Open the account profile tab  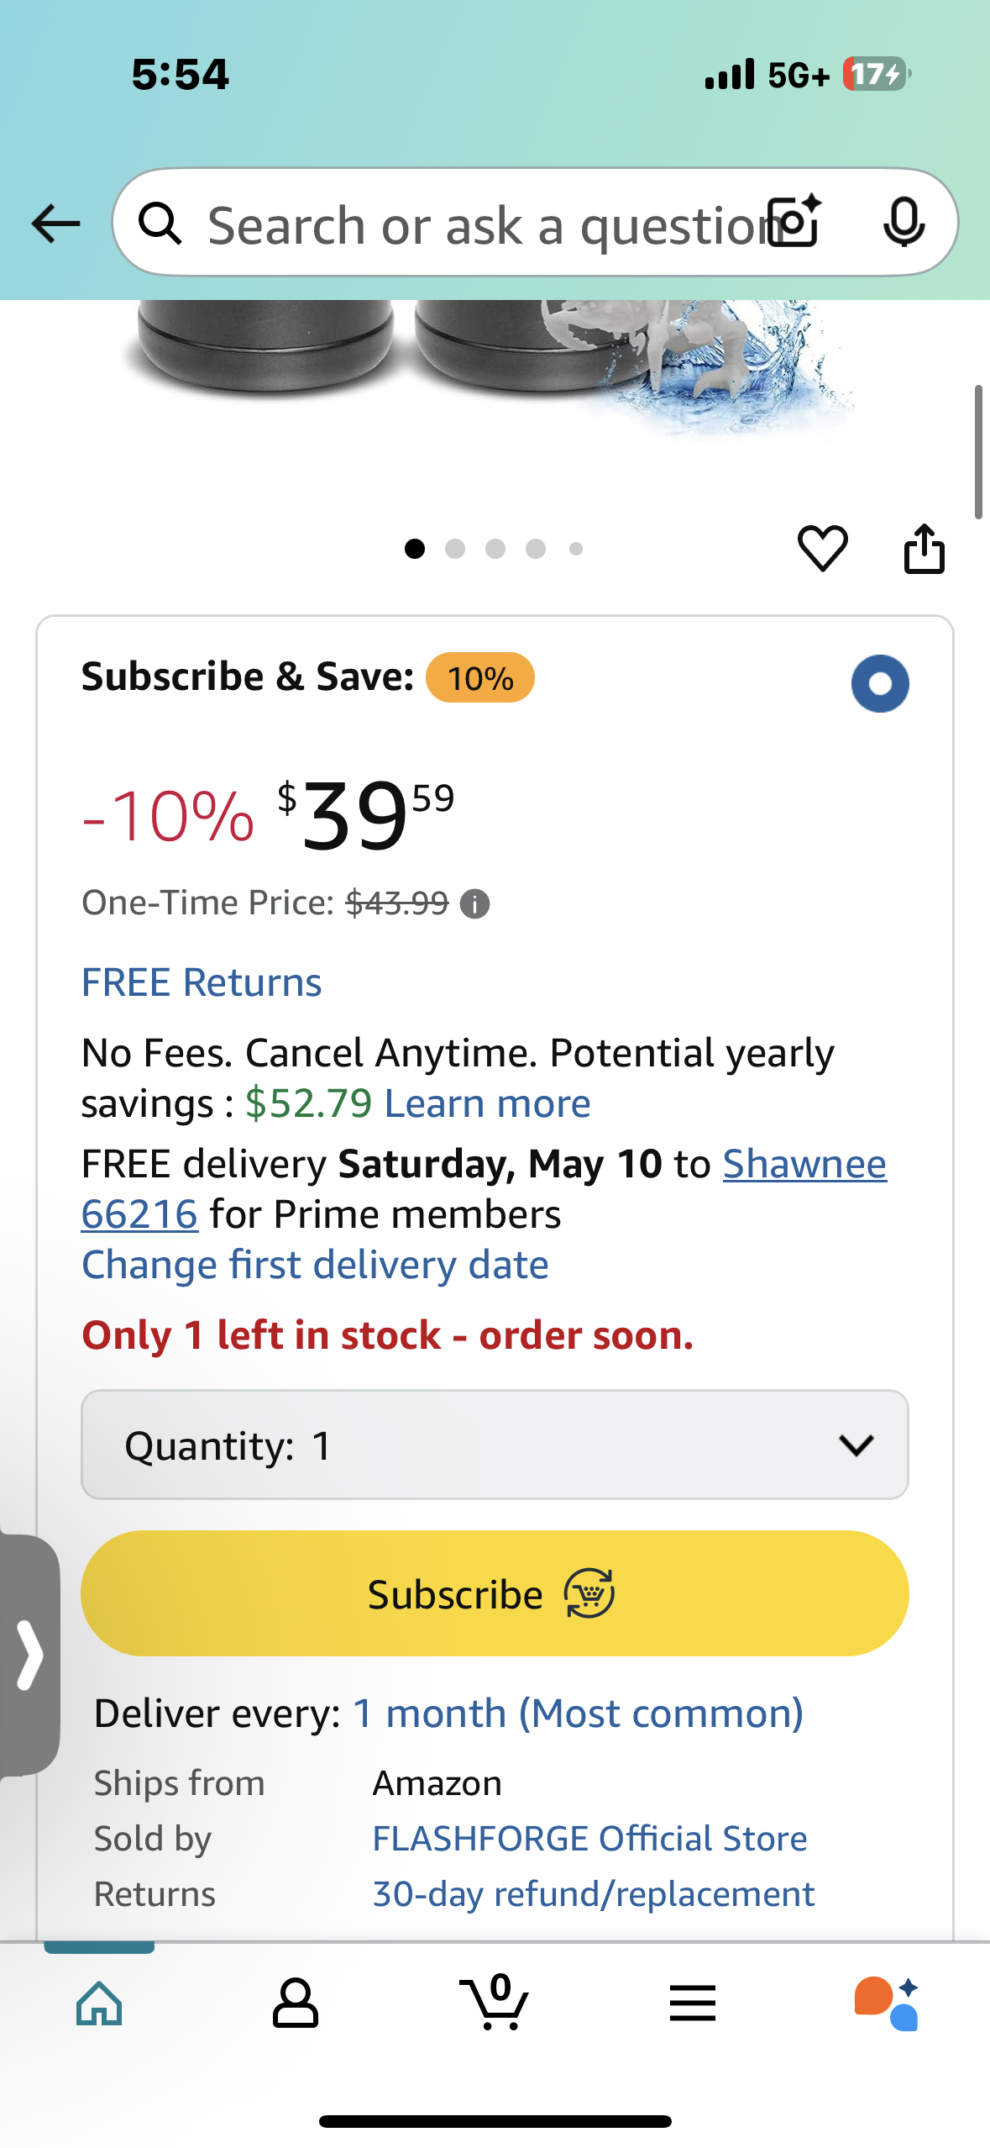click(x=296, y=2003)
